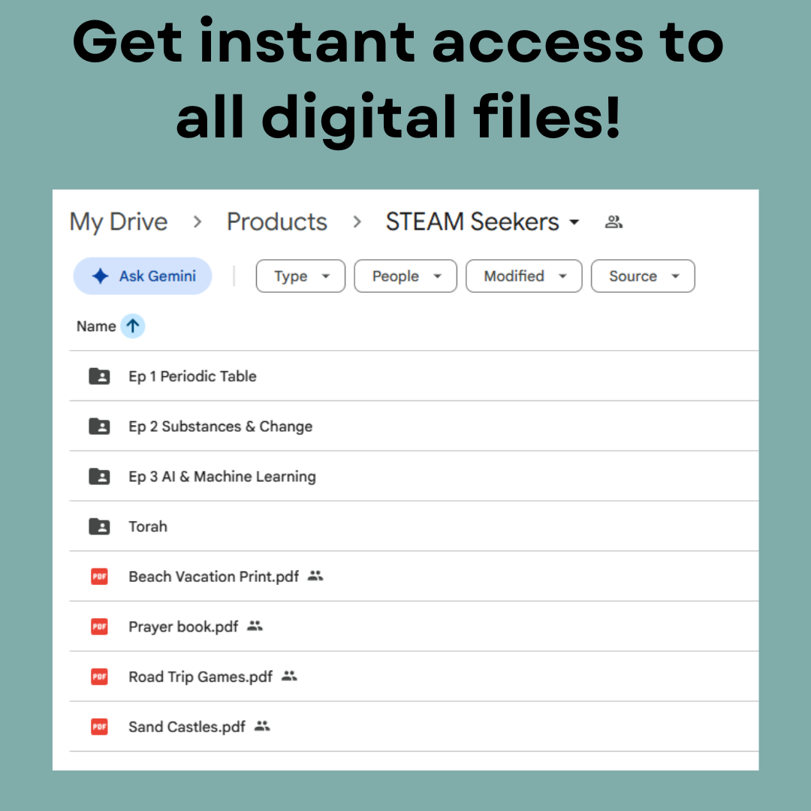Image resolution: width=811 pixels, height=811 pixels.
Task: Click shared icon next to Beach Vacation Print.pdf
Action: (315, 576)
